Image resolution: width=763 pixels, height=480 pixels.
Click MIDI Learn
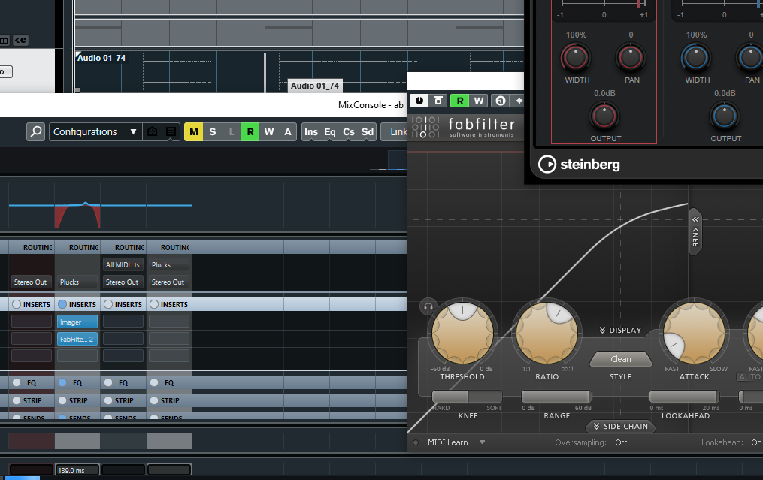(x=448, y=442)
